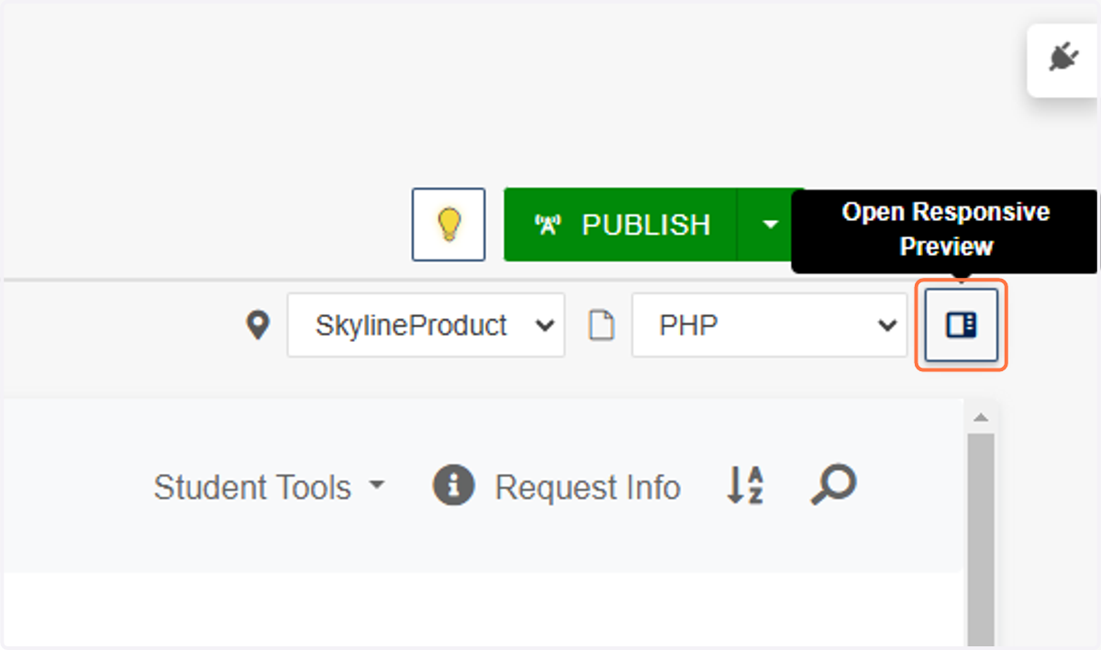Click the A-Z index sort icon

click(745, 485)
